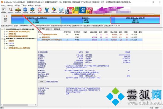This screenshot has height=109, width=163.
Task: Open the 工具(T) Tools menu
Action: coord(24,5)
